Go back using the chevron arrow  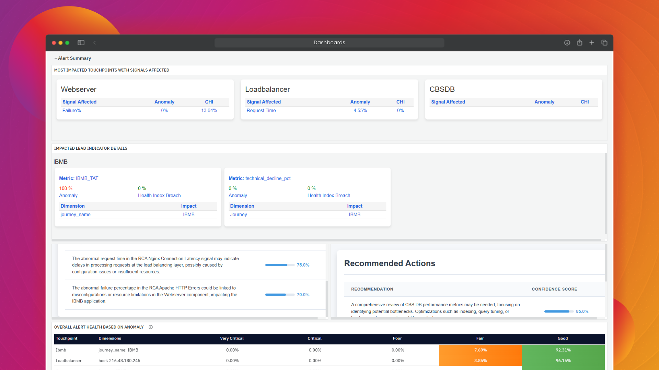coord(94,43)
